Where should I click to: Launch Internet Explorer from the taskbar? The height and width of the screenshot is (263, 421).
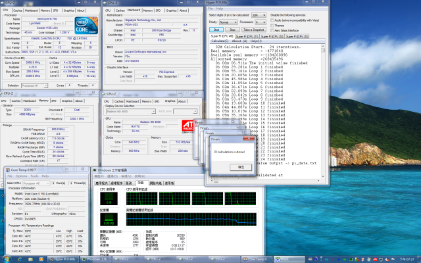tap(20, 259)
